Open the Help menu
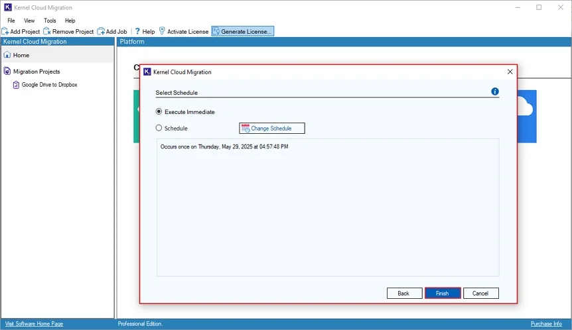572x330 pixels. pos(70,21)
